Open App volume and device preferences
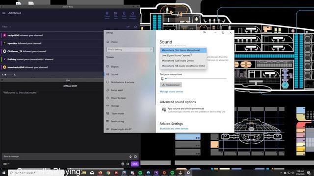314x176 pixels. tap(193, 110)
